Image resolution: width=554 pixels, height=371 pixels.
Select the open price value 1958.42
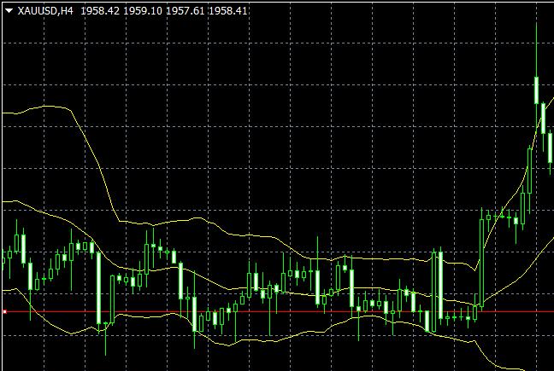point(100,11)
